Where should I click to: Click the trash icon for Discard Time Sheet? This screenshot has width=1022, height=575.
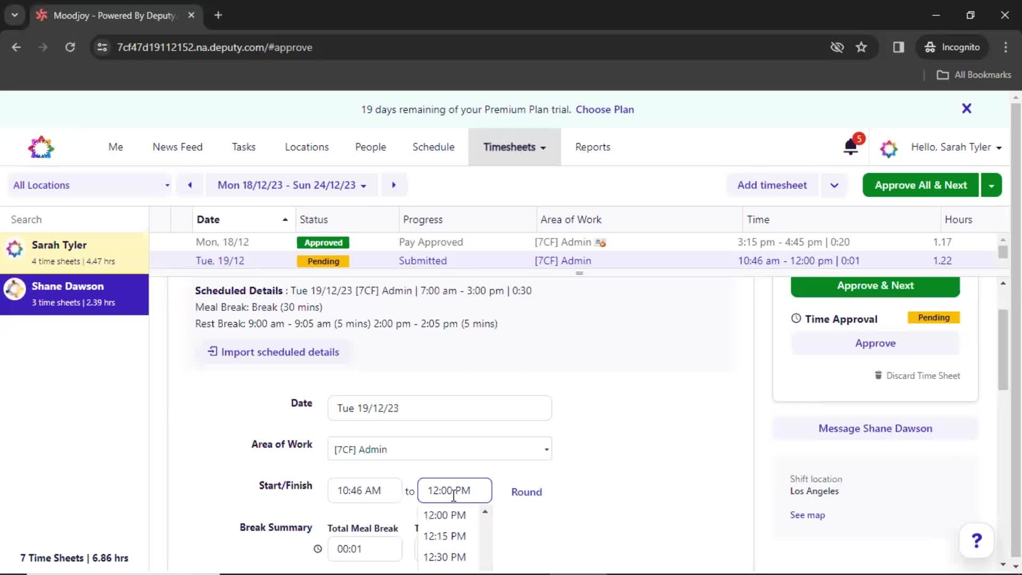pyautogui.click(x=878, y=375)
